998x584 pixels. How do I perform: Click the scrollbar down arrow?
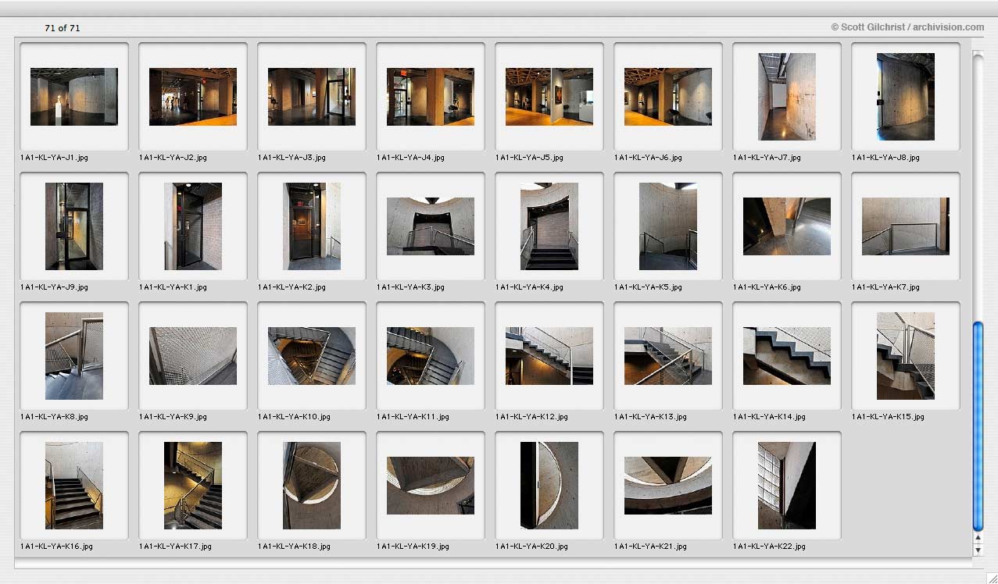(x=978, y=550)
